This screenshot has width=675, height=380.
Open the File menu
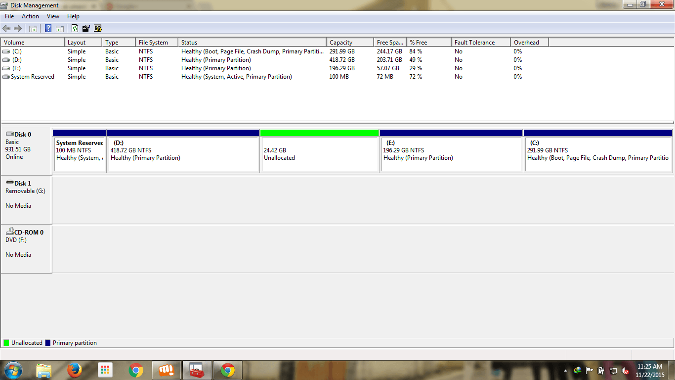pos(9,16)
